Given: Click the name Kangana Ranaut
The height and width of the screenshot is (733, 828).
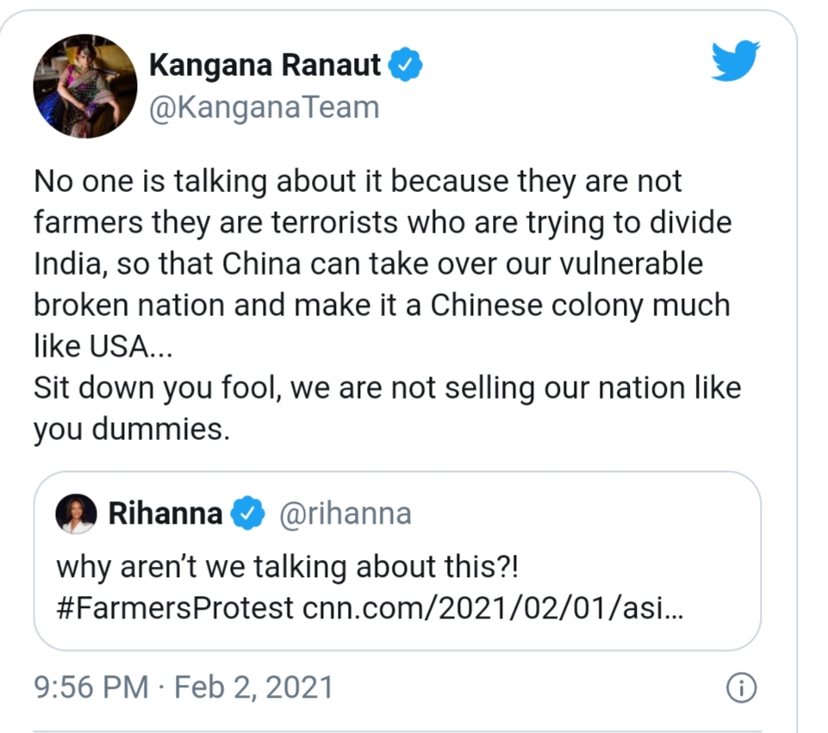Looking at the screenshot, I should pyautogui.click(x=267, y=62).
